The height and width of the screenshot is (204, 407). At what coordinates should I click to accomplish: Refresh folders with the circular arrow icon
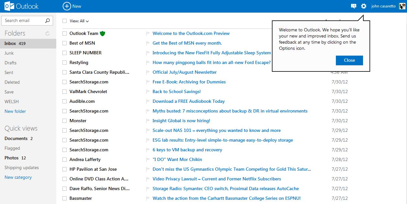48,33
